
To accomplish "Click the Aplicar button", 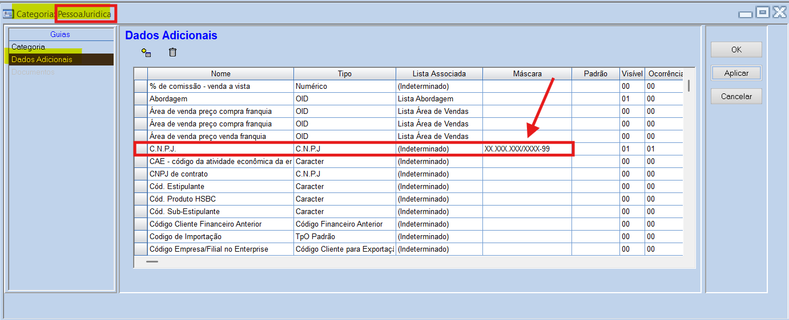I will coord(736,73).
